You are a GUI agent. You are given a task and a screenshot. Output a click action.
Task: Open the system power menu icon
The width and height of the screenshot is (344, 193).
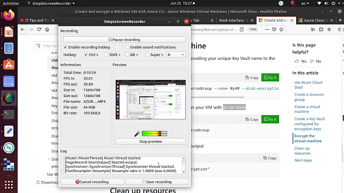(x=333, y=3)
